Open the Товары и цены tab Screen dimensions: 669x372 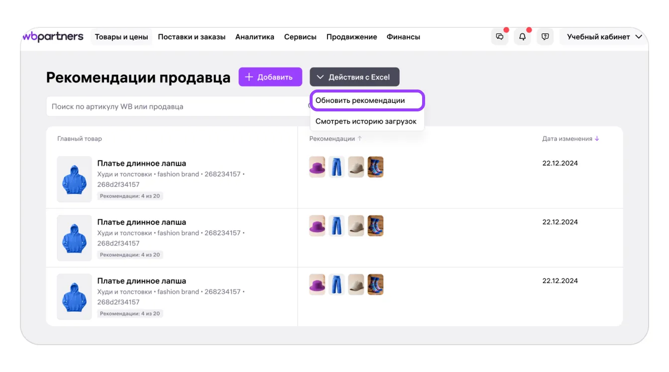click(x=121, y=37)
